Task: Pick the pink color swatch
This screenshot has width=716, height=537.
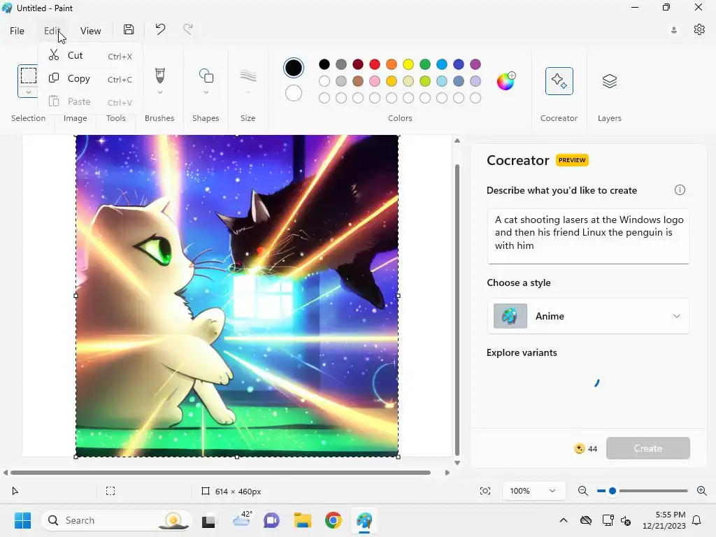Action: click(375, 81)
